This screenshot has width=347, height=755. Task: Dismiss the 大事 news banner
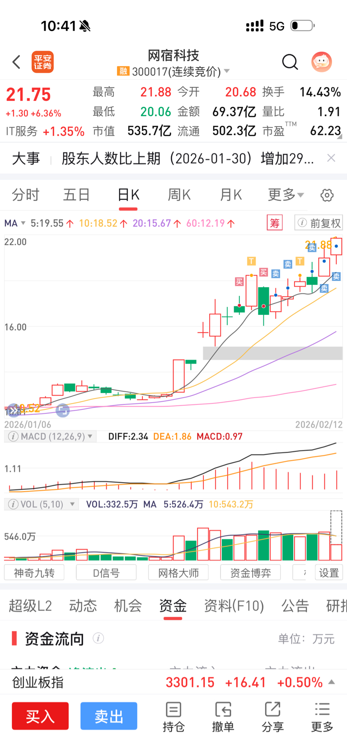[x=331, y=158]
